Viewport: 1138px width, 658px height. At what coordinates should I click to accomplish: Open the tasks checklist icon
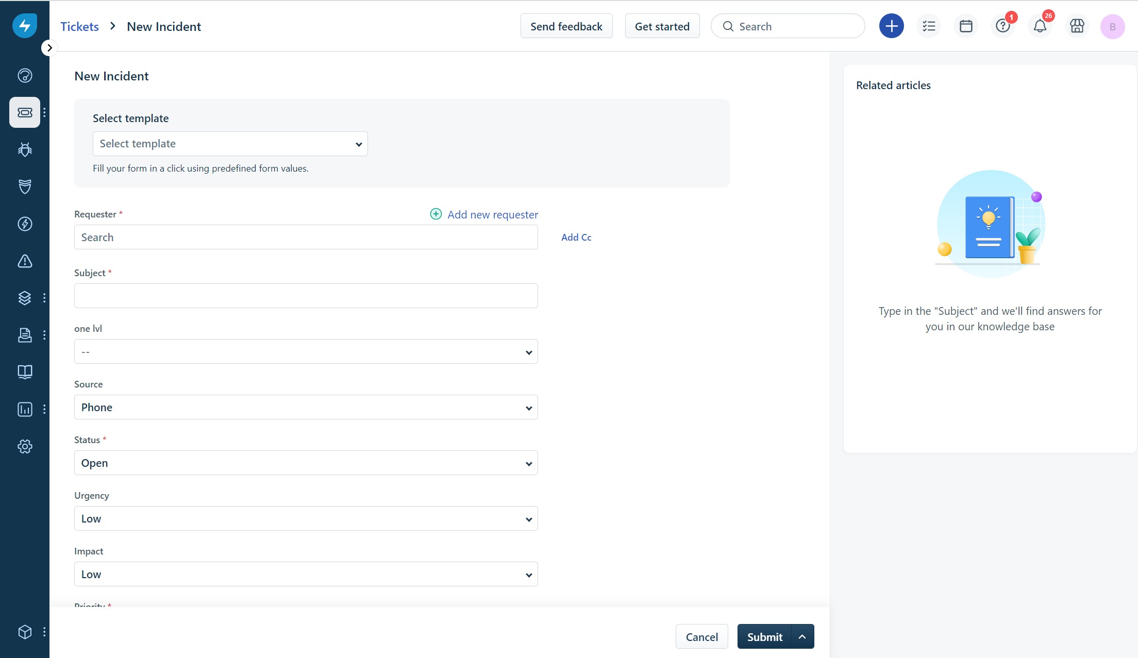coord(929,26)
